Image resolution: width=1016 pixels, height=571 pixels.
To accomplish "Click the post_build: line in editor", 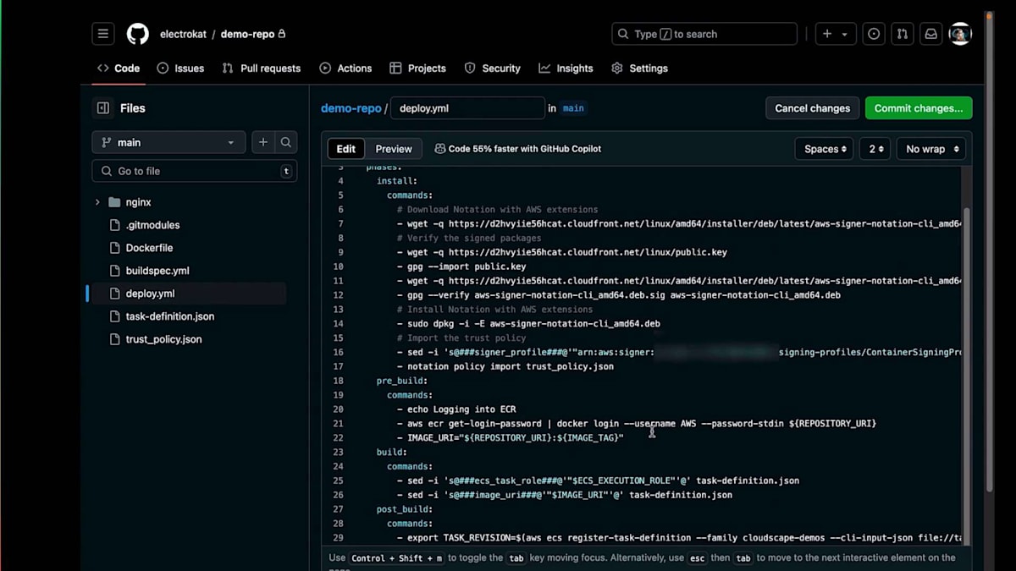I will [x=405, y=509].
